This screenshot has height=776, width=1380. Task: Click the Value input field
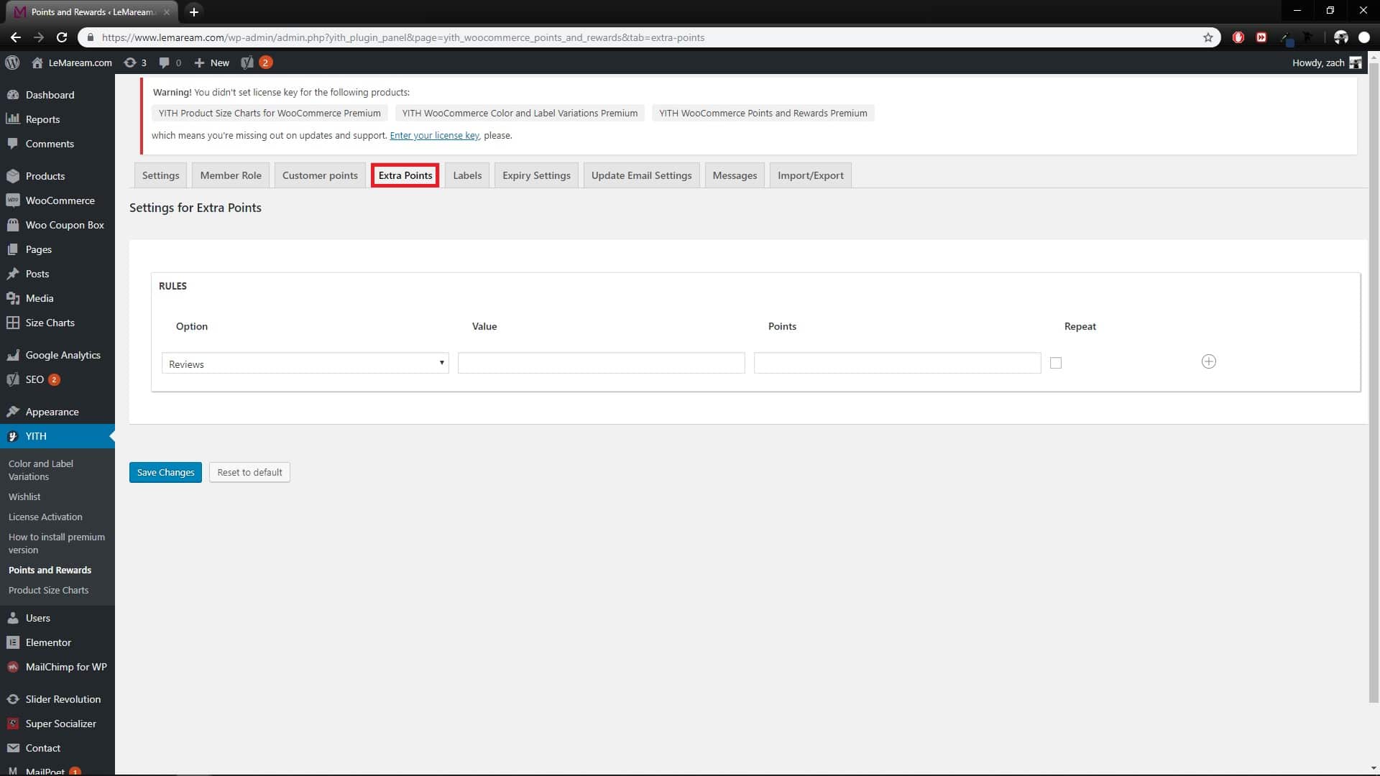[x=602, y=363]
